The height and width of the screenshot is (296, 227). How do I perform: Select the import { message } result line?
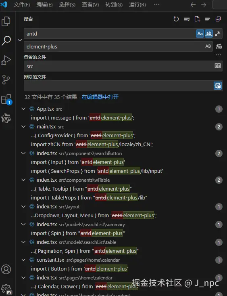point(121,118)
